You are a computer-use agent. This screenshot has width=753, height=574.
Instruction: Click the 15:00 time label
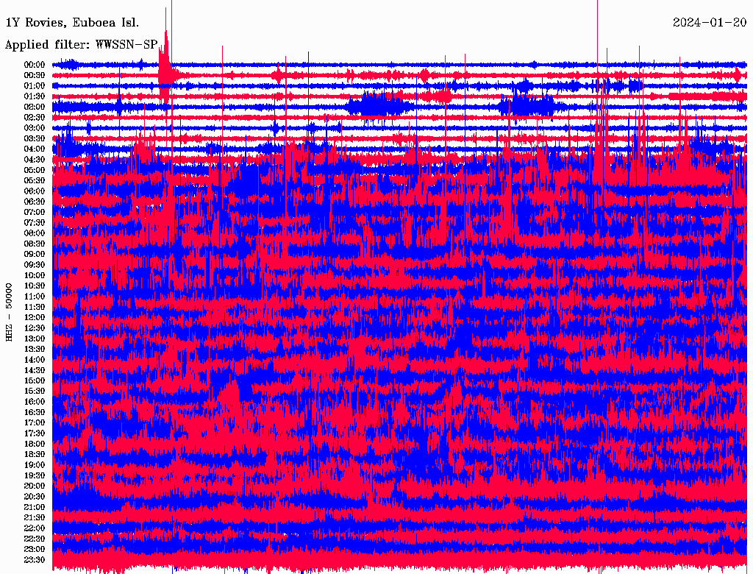[x=35, y=380]
